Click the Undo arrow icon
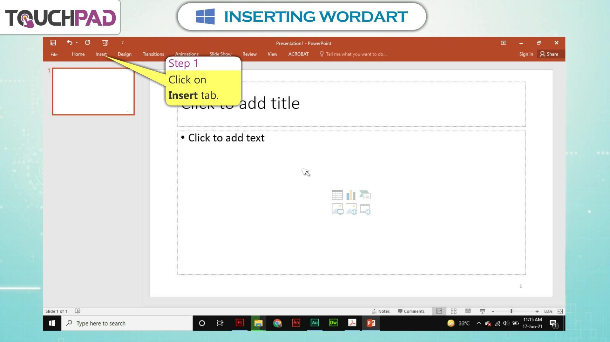 [x=69, y=43]
